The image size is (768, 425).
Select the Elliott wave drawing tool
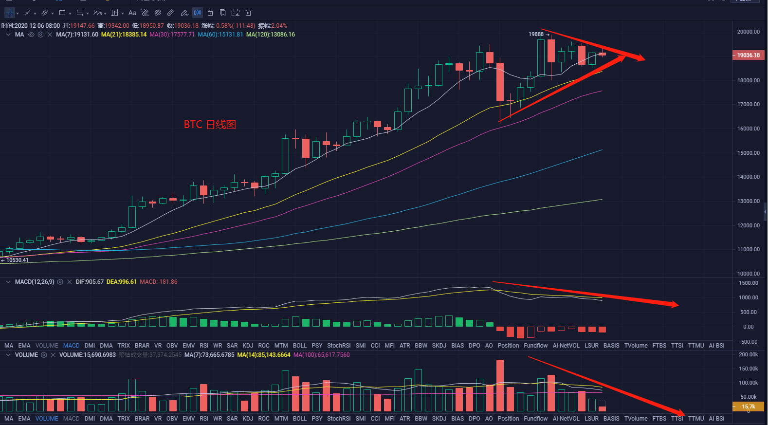(x=97, y=13)
